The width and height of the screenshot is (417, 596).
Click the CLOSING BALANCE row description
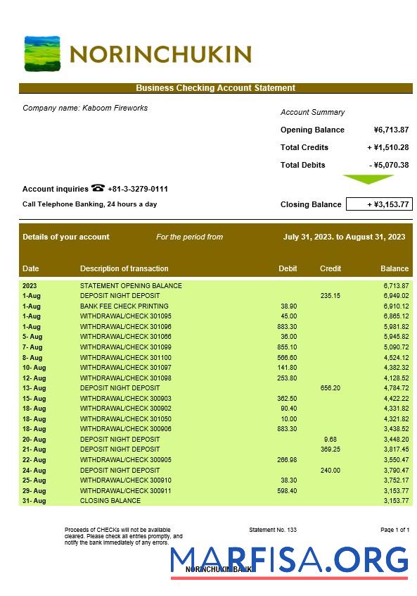[110, 501]
